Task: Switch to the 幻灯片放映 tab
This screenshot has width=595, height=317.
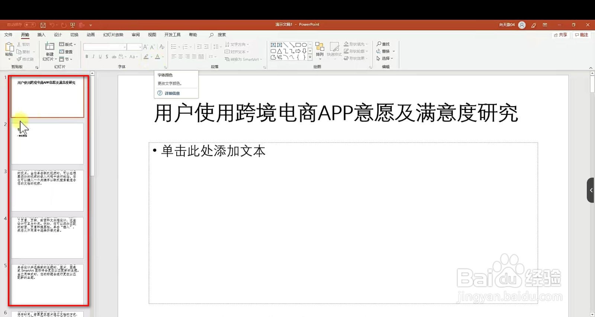Action: (113, 35)
